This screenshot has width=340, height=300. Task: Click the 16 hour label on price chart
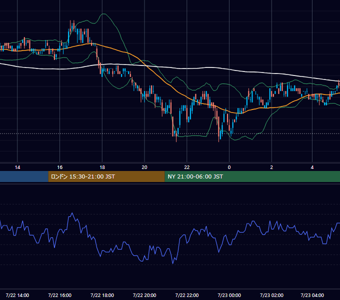(60, 167)
